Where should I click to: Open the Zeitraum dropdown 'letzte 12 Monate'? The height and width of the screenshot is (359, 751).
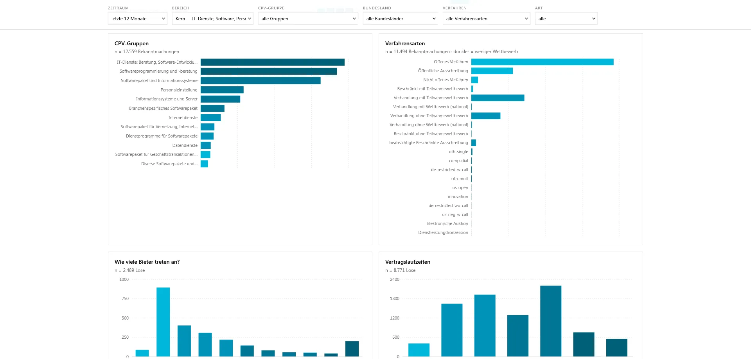click(x=138, y=18)
